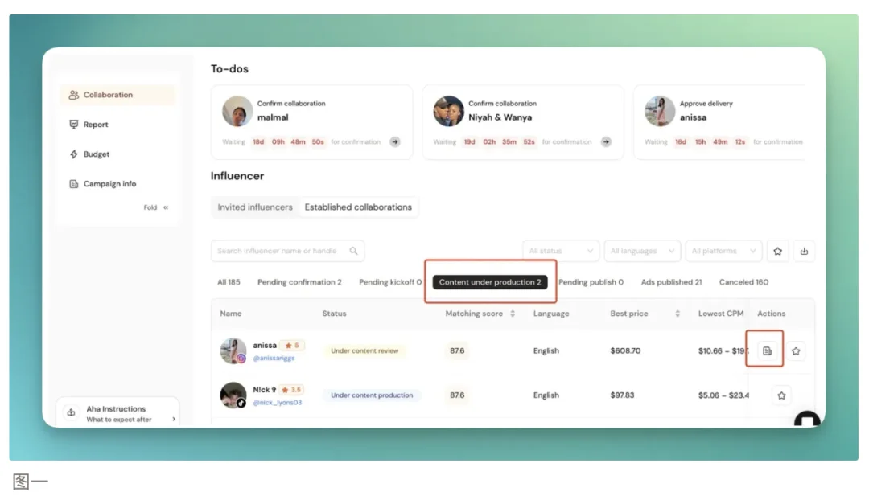869x500 pixels.
Task: Switch to Invited influencers tab
Action: click(255, 207)
